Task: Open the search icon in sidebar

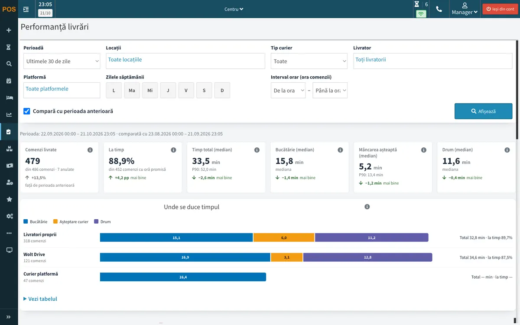Action: (9, 64)
